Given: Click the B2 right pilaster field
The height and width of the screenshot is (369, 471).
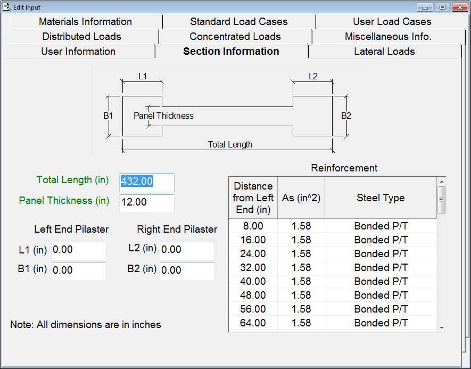Looking at the screenshot, I should point(187,271).
